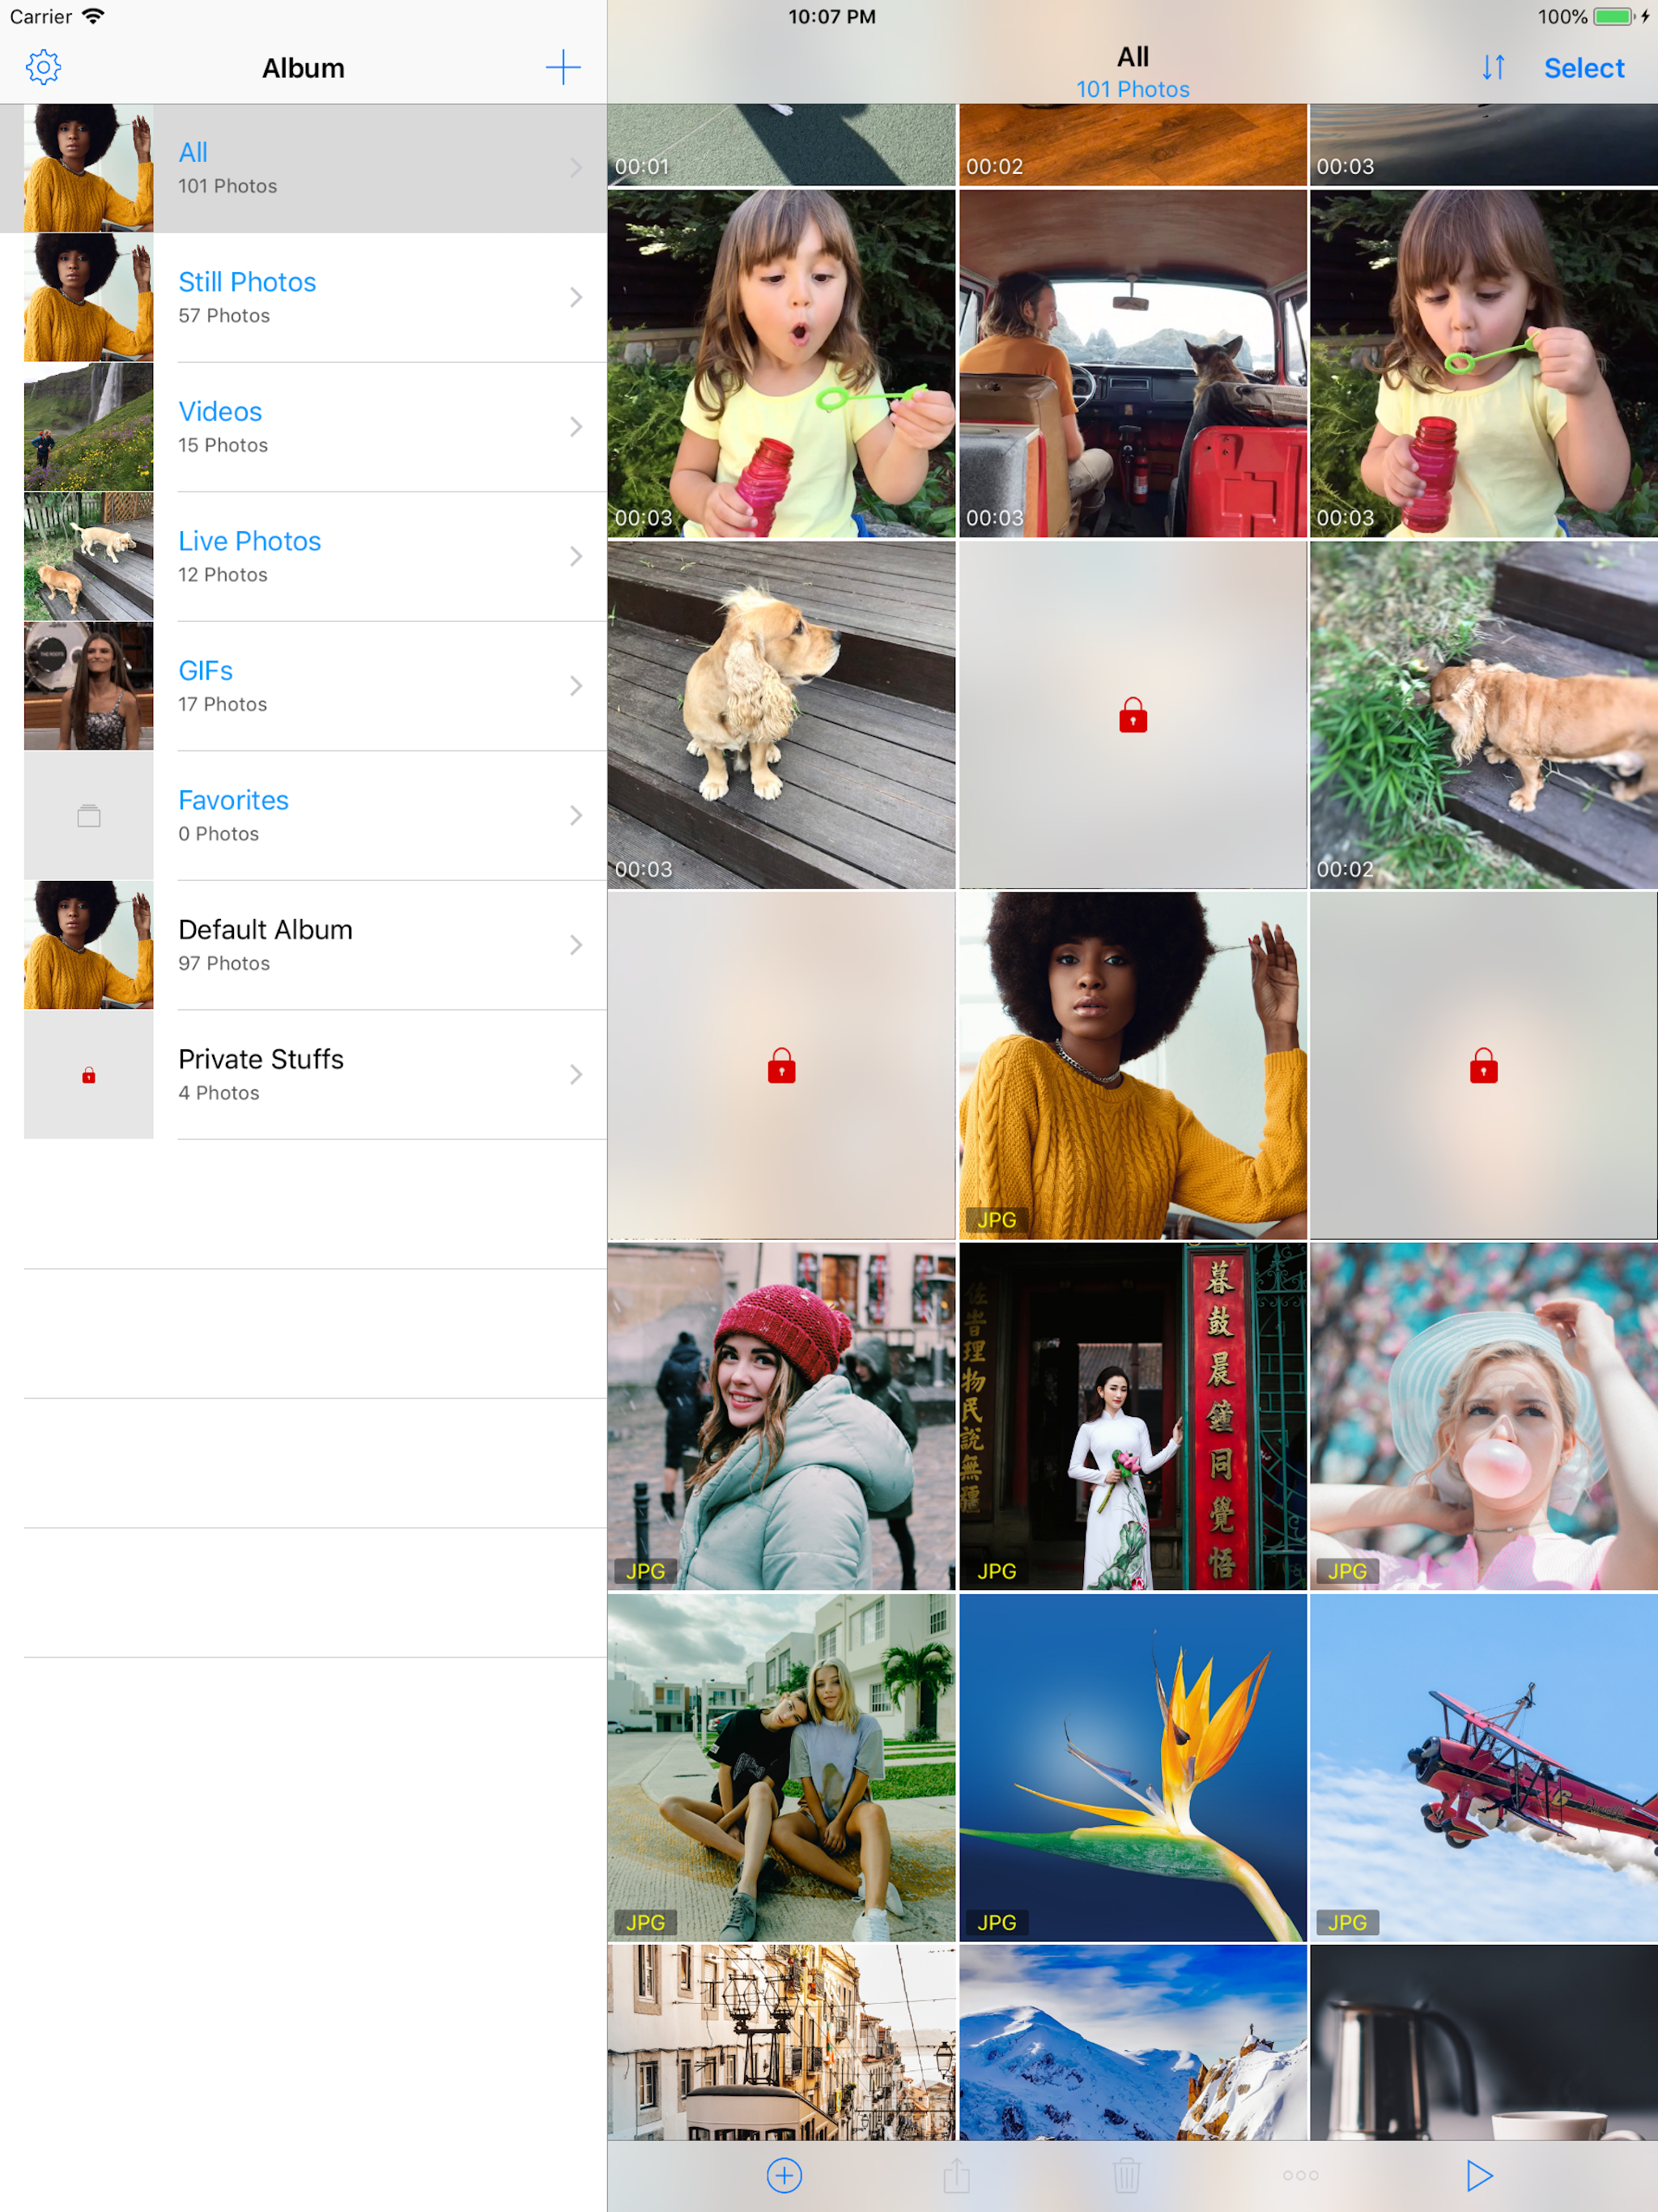Play the car interior video thumbnail
The image size is (1658, 2212).
1132,364
